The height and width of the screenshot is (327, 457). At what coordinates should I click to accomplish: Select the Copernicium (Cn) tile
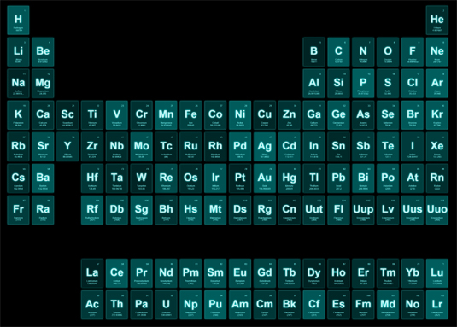289,210
